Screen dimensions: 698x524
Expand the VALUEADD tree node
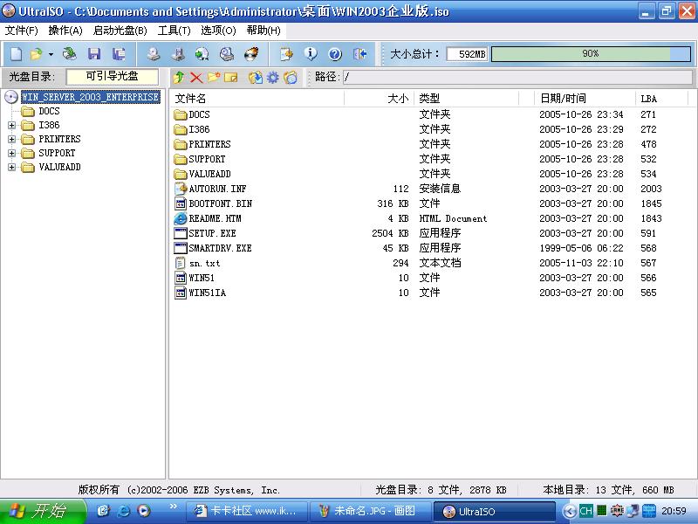click(x=11, y=168)
